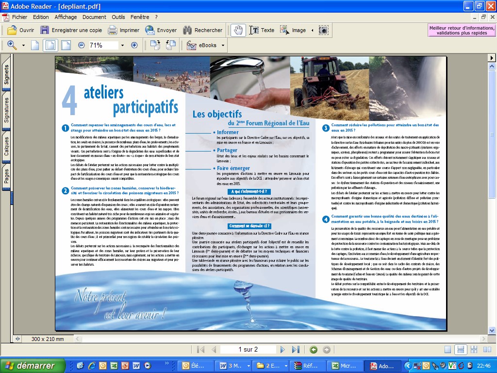Open the Fenêtre menu
The image size is (497, 373).
140,17
